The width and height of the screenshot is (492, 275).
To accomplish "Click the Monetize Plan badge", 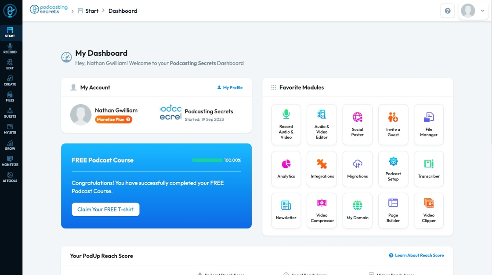I will [114, 119].
